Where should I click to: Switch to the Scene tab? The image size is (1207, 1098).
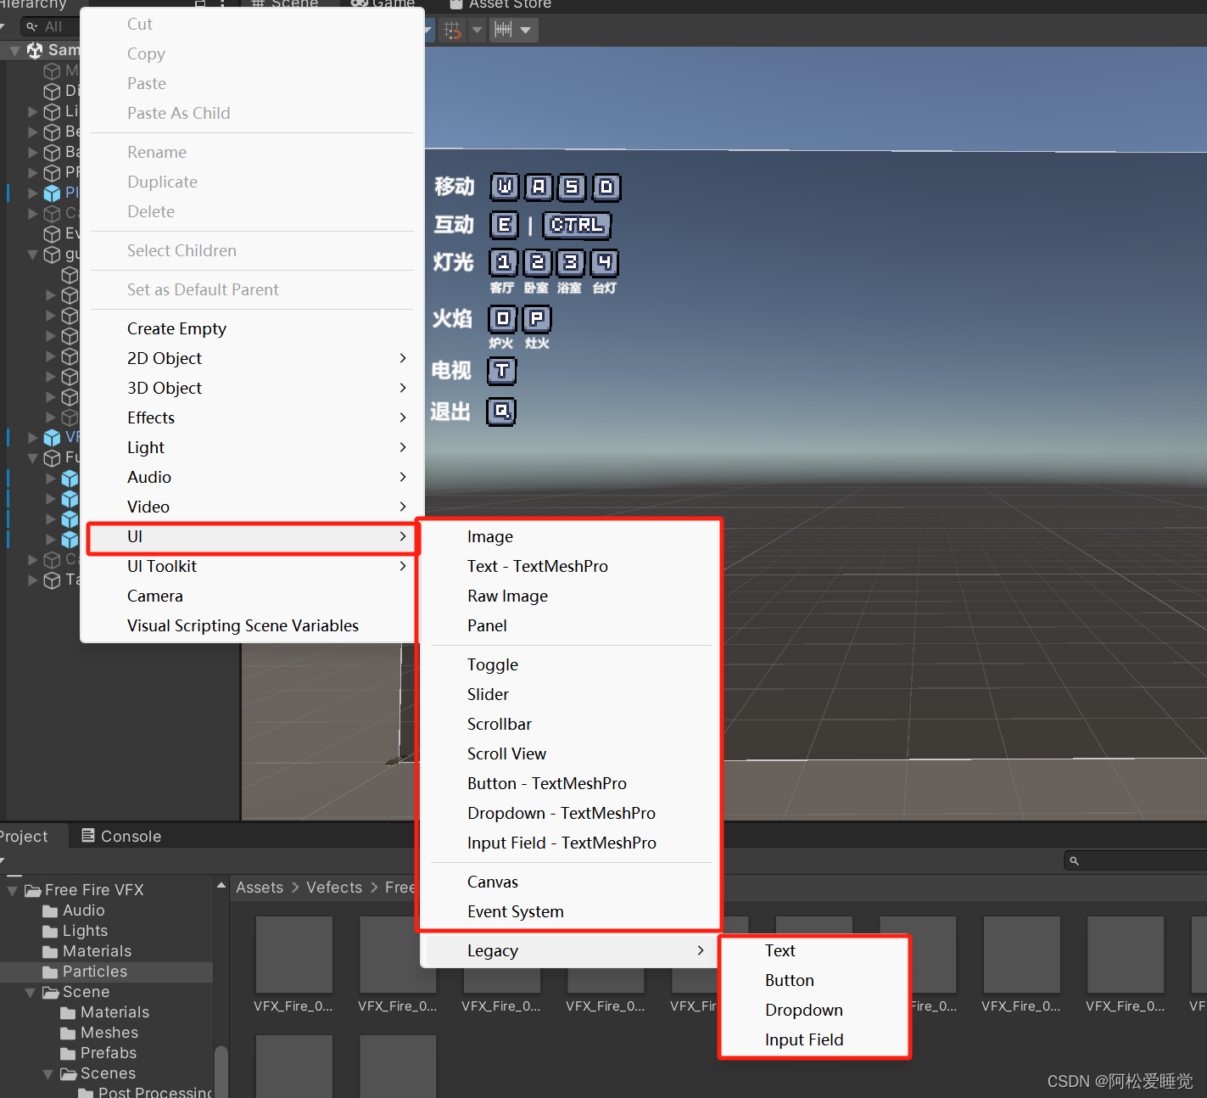coord(286,3)
